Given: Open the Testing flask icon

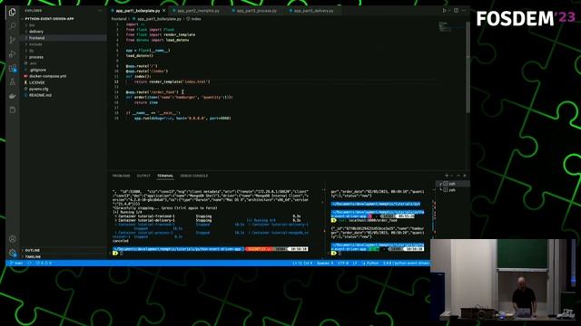Looking at the screenshot, I should 12,82.
